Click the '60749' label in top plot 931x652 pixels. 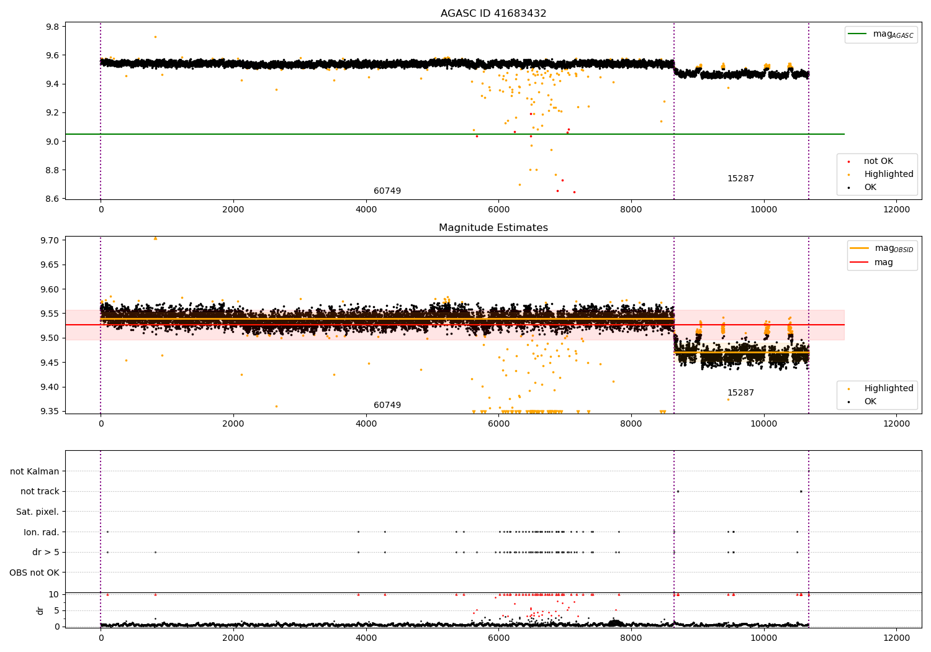[x=387, y=191]
